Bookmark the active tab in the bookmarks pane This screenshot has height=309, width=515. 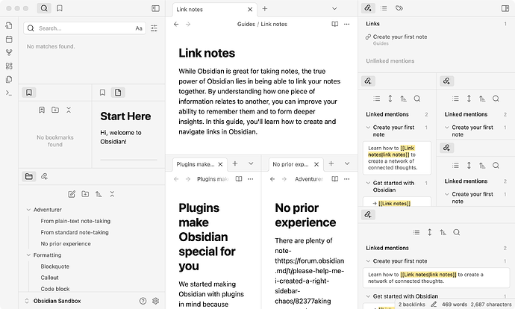pyautogui.click(x=42, y=110)
